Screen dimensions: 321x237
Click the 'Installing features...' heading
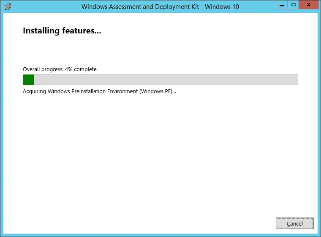pos(62,31)
